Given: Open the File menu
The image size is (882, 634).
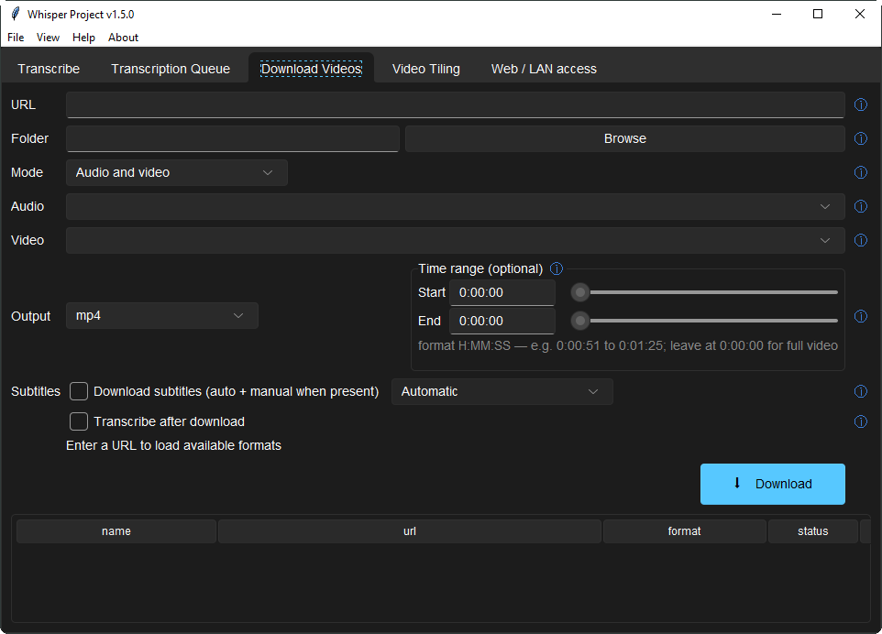Looking at the screenshot, I should pos(16,37).
